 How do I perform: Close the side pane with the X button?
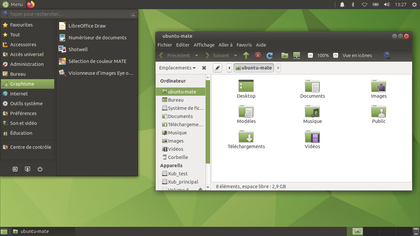[x=204, y=68]
